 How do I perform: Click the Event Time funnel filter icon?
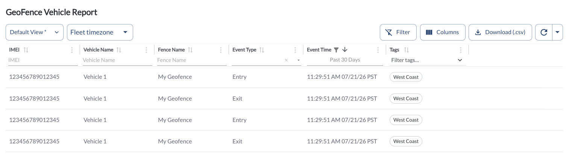pos(337,50)
